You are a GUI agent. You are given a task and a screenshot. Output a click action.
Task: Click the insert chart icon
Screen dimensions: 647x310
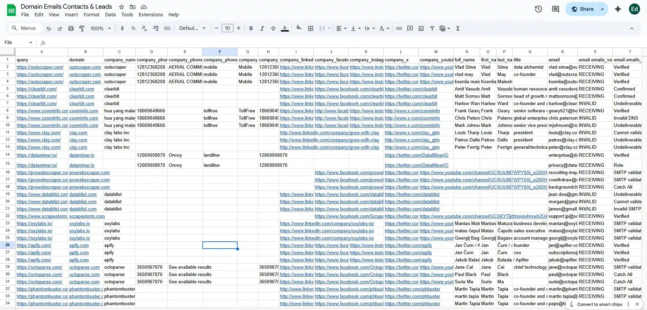[x=421, y=28]
